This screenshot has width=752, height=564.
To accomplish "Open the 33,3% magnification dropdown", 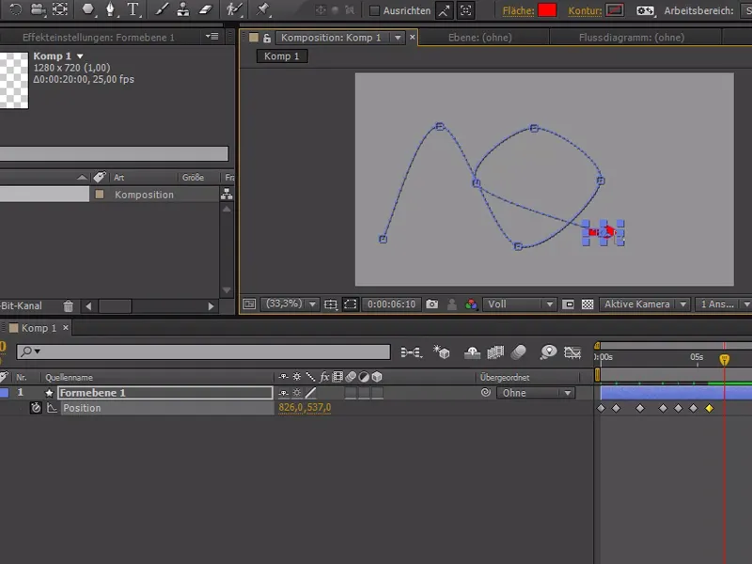I will point(290,304).
